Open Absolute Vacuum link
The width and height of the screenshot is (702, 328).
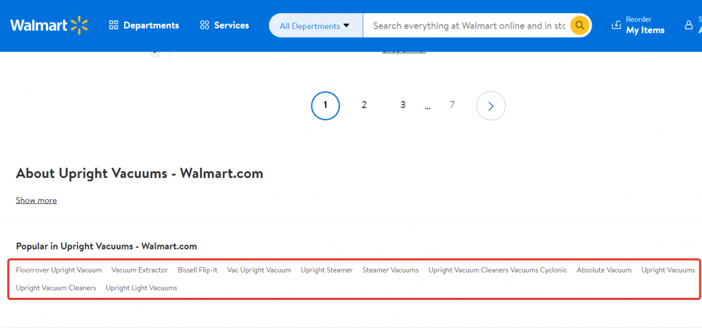(x=604, y=270)
